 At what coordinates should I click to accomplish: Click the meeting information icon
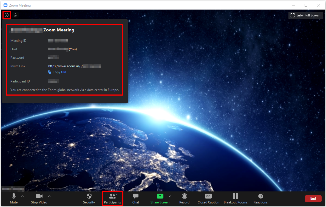7,15
